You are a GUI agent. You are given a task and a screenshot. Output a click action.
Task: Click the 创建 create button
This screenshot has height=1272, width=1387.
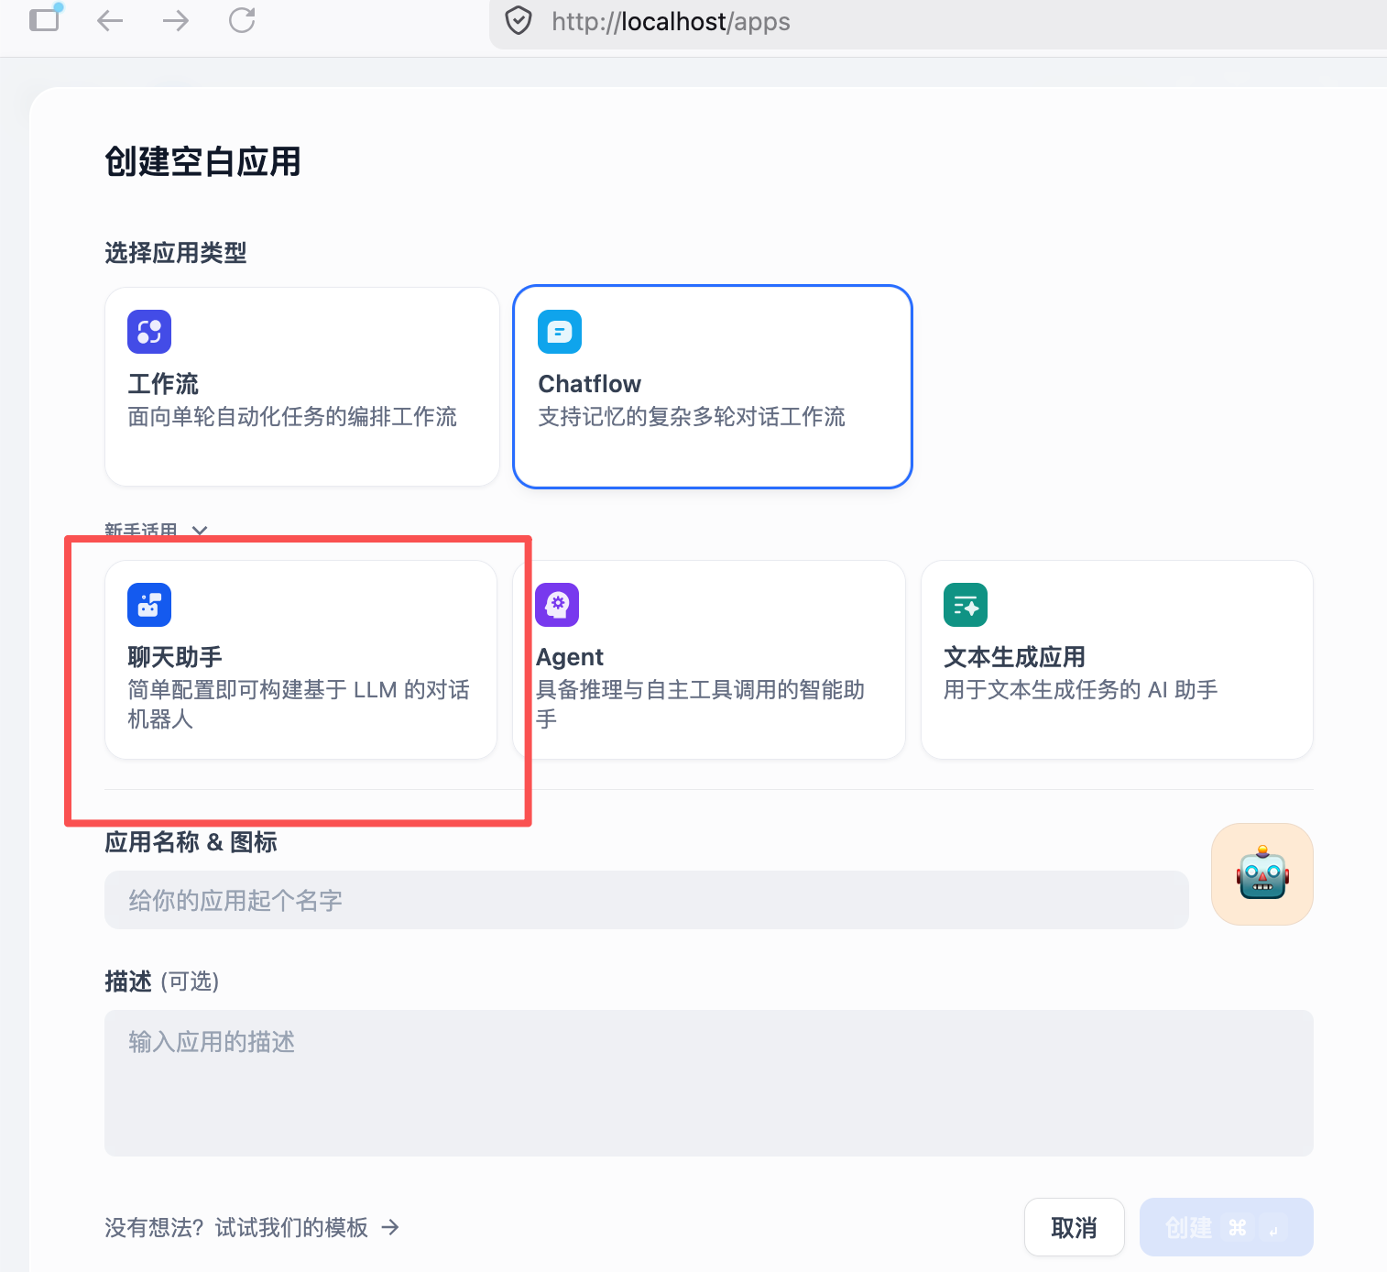point(1227,1227)
